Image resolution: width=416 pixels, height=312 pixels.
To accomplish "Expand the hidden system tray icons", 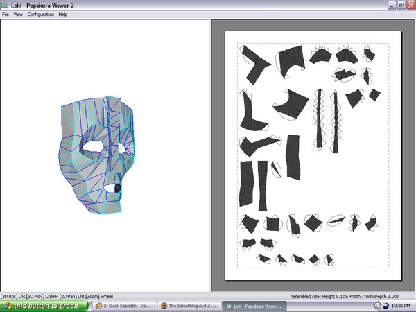I will 378,305.
